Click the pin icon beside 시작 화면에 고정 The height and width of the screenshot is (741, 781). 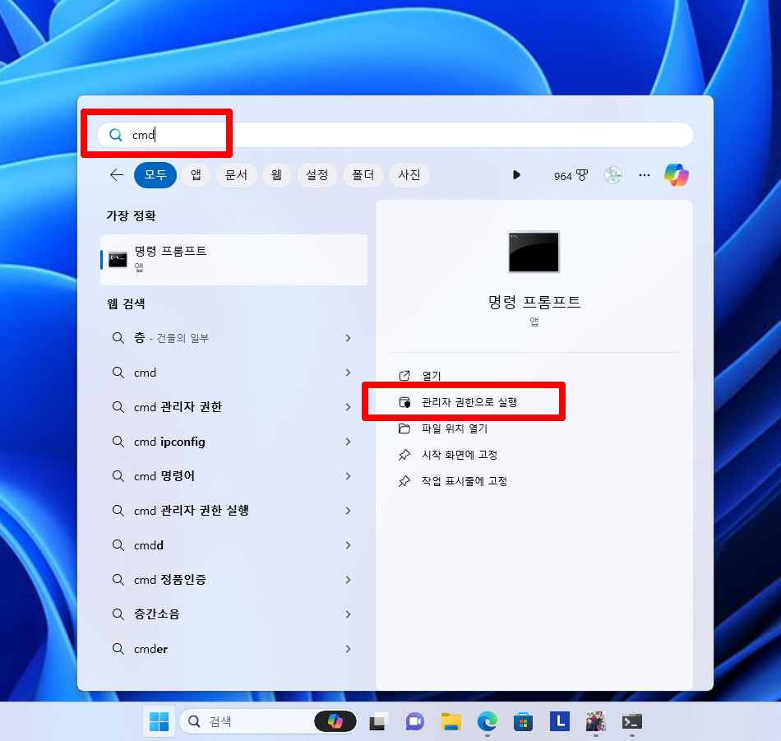point(404,455)
